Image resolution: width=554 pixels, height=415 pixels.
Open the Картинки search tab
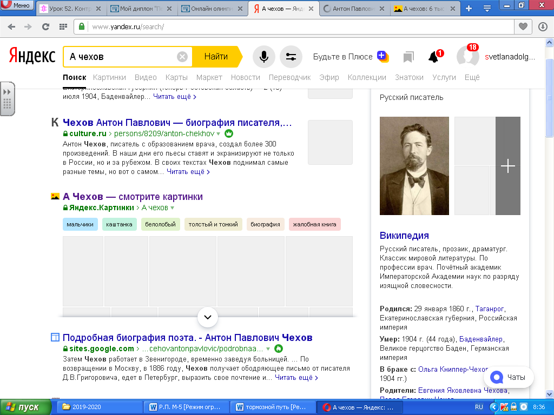pos(109,77)
